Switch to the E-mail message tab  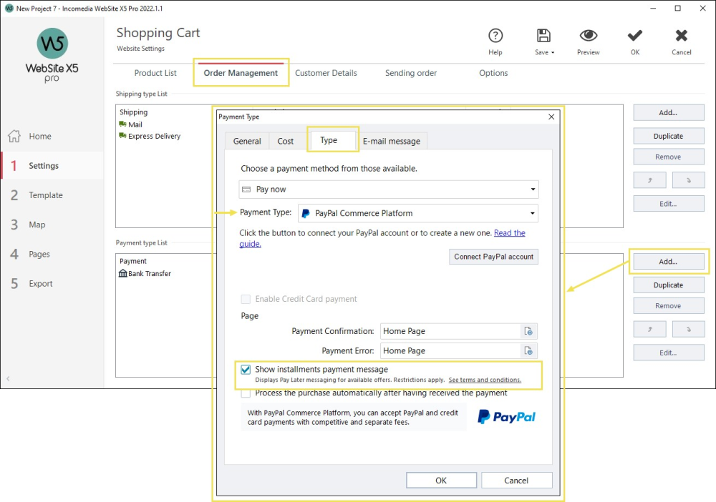point(391,142)
